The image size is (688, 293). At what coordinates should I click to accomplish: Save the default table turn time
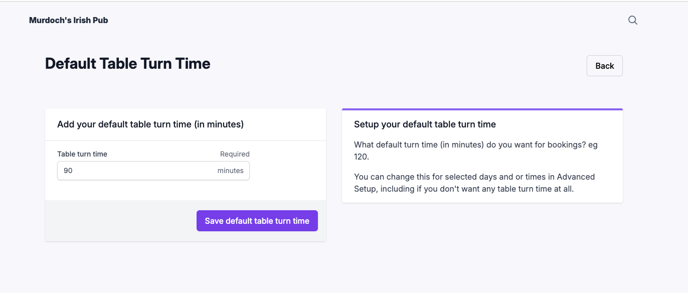click(257, 221)
